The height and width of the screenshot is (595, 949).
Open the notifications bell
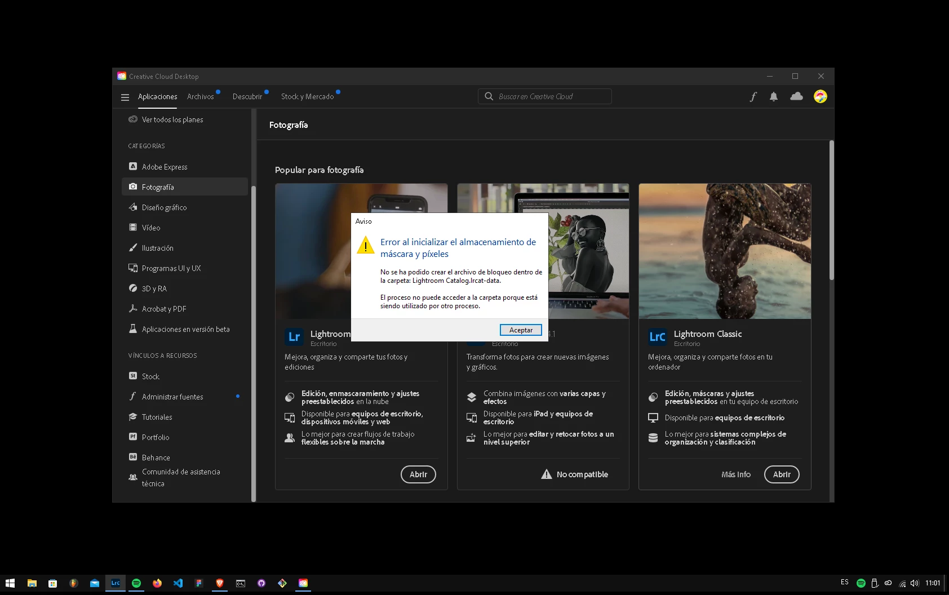(x=774, y=96)
